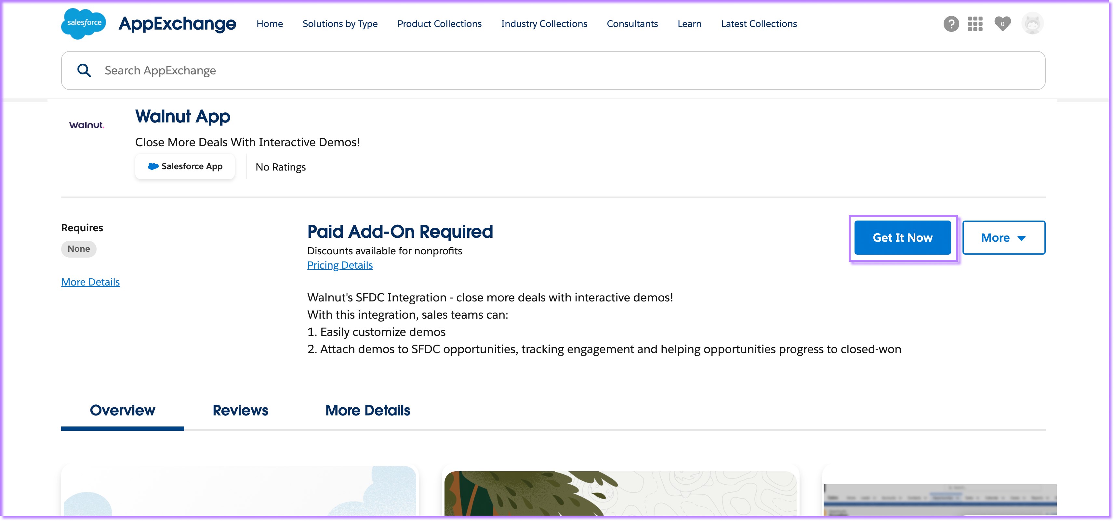1114x521 pixels.
Task: Open the More Details link under Requires
Action: pos(90,282)
